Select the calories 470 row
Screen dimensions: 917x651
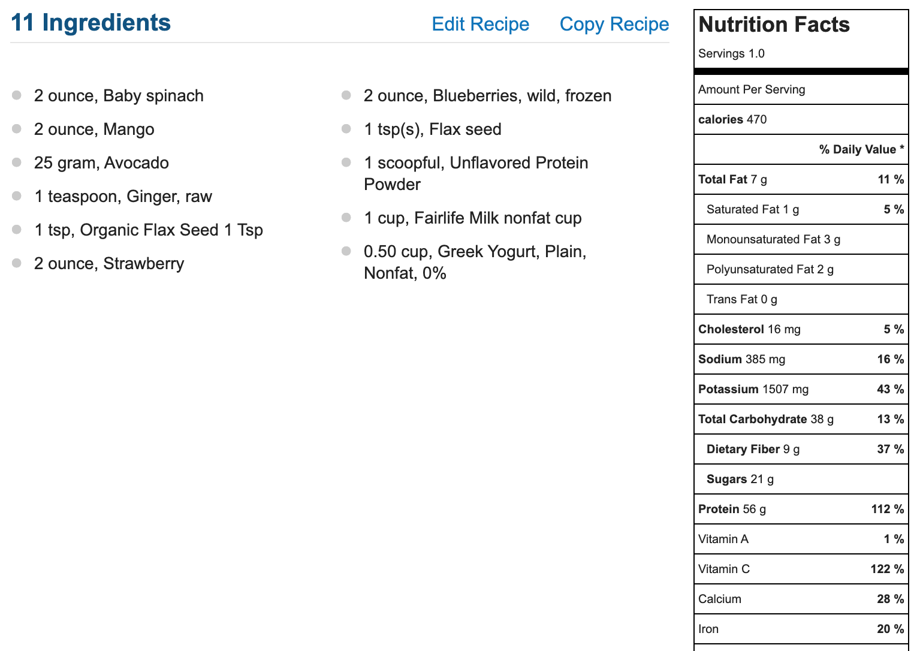click(x=801, y=119)
